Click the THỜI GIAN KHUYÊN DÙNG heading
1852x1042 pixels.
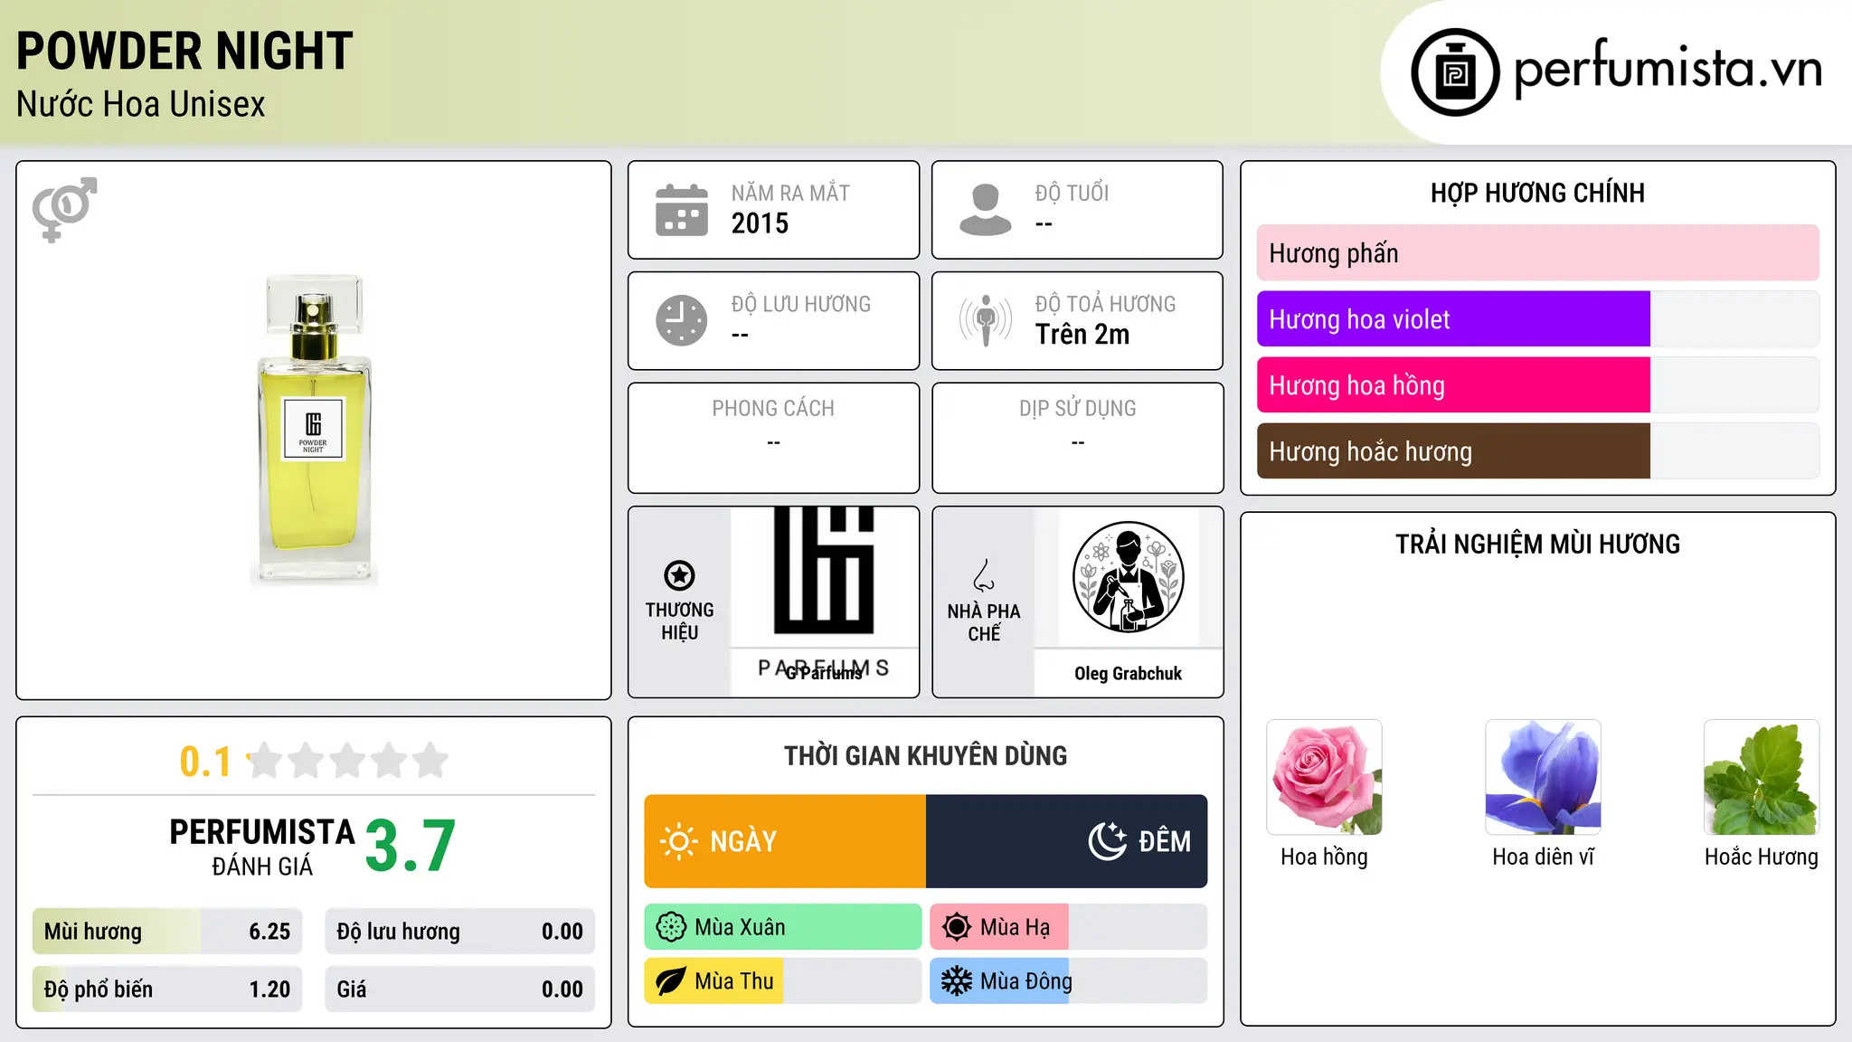tap(925, 755)
